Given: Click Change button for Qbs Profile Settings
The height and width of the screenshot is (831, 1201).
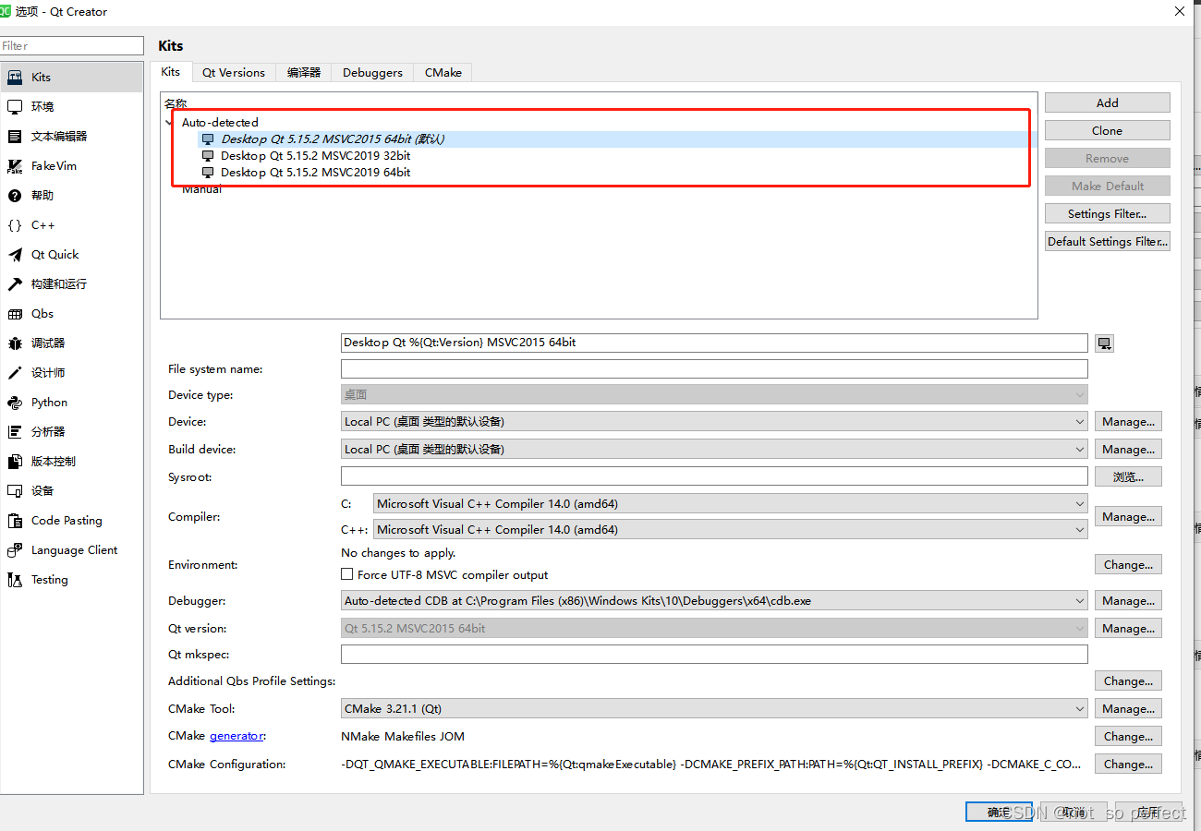Looking at the screenshot, I should 1128,680.
